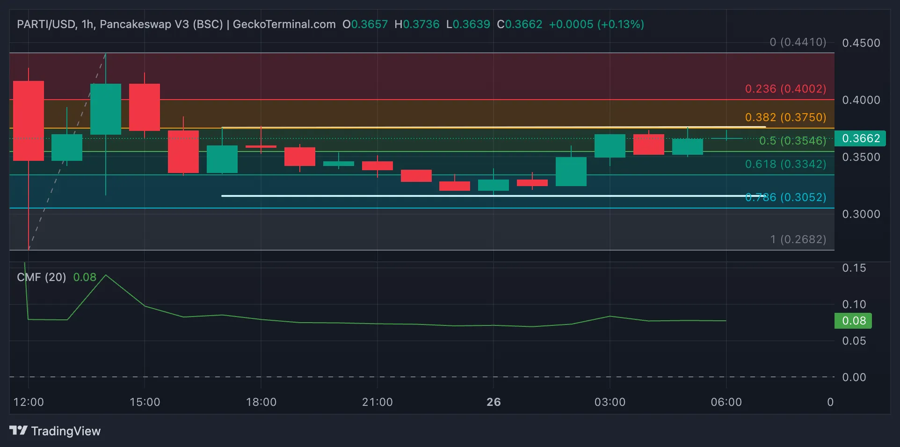The width and height of the screenshot is (900, 447).
Task: Click the green 0.08 CMF value tag
Action: point(853,321)
